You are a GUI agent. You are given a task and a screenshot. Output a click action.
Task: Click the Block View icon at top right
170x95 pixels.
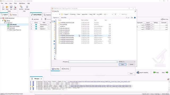(x=162, y=19)
